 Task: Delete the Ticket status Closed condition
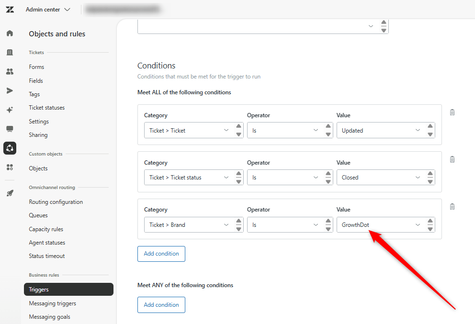click(452, 159)
